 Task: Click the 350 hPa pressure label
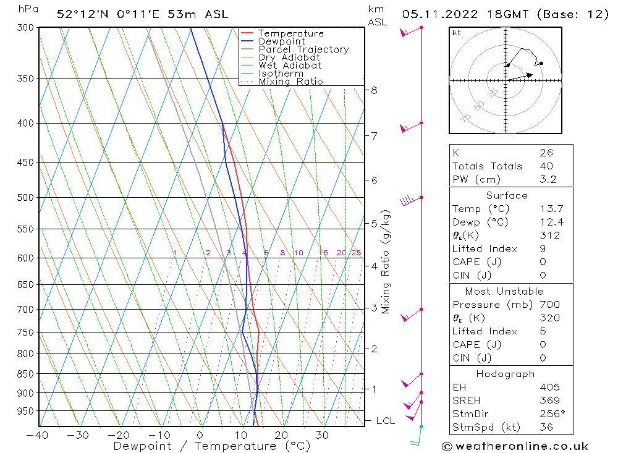tap(25, 79)
